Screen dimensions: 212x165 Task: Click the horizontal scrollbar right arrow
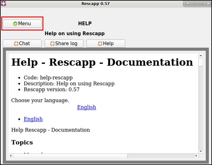point(196,156)
